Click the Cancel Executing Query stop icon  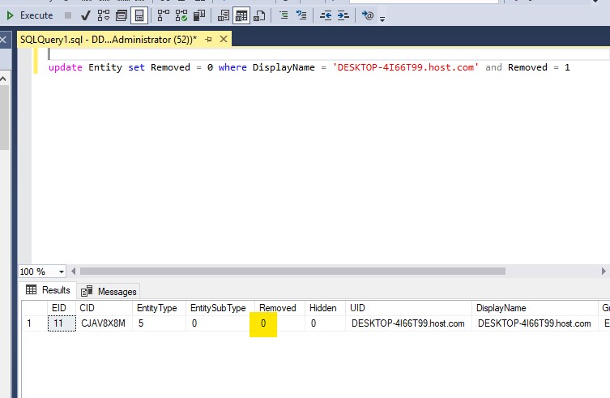tap(68, 15)
